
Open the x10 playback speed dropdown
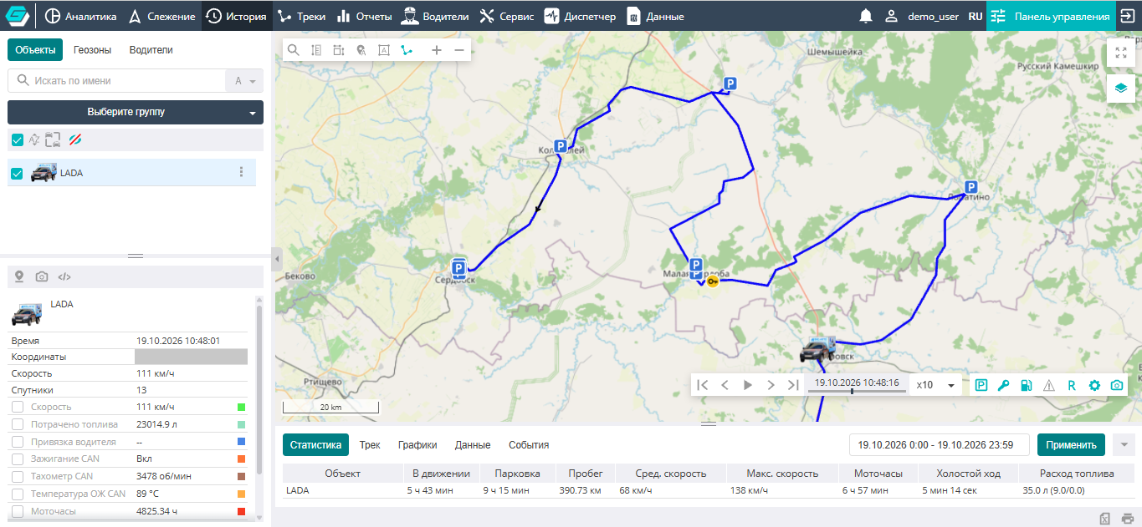click(936, 385)
